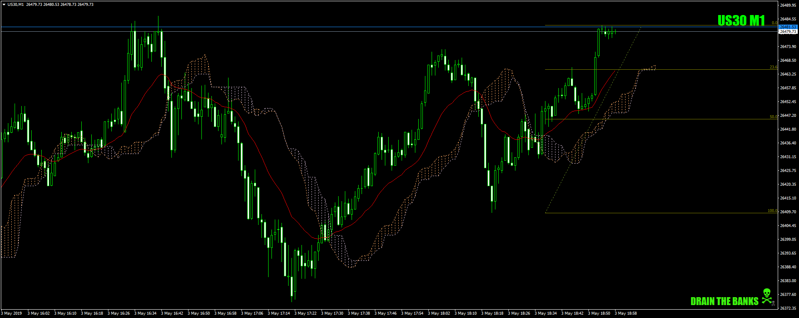Click the 3 May 17:14 time label
799x318 pixels.
279,313
